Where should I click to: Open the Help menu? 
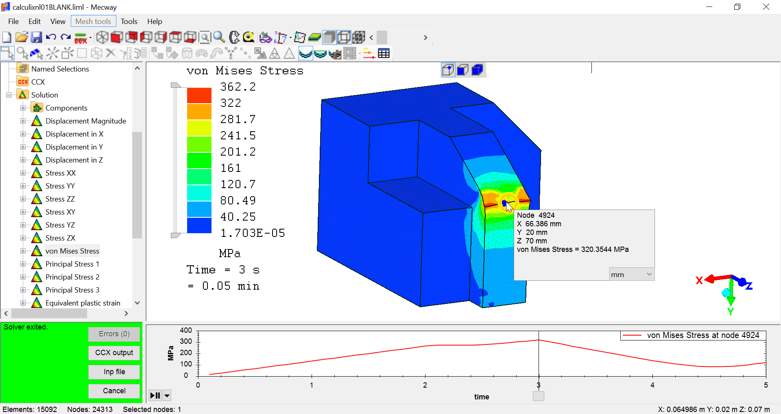tap(155, 22)
